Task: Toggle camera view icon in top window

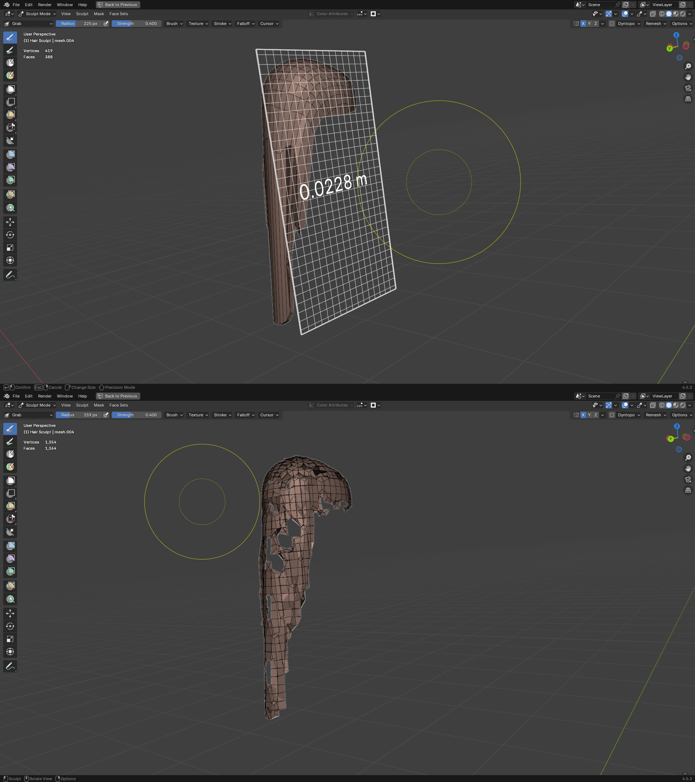Action: (x=688, y=88)
